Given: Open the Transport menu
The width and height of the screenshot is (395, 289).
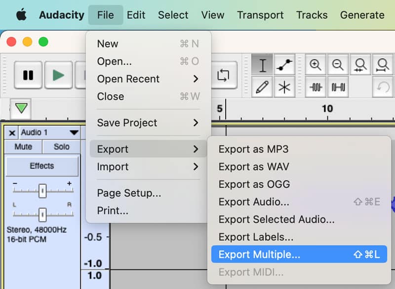Looking at the screenshot, I should (x=260, y=15).
